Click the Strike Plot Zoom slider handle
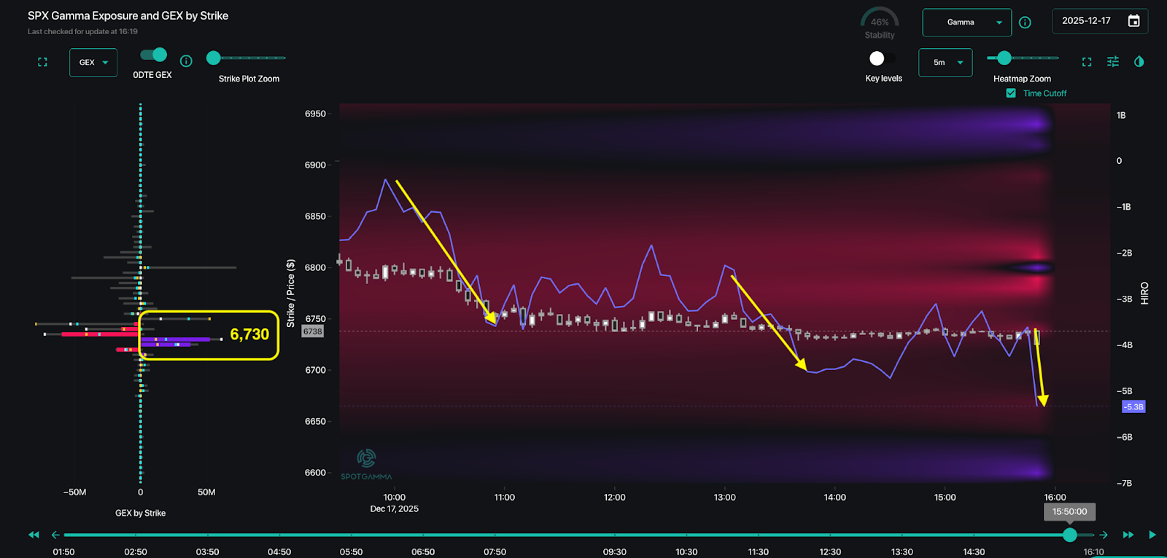Image resolution: width=1167 pixels, height=558 pixels. (214, 58)
